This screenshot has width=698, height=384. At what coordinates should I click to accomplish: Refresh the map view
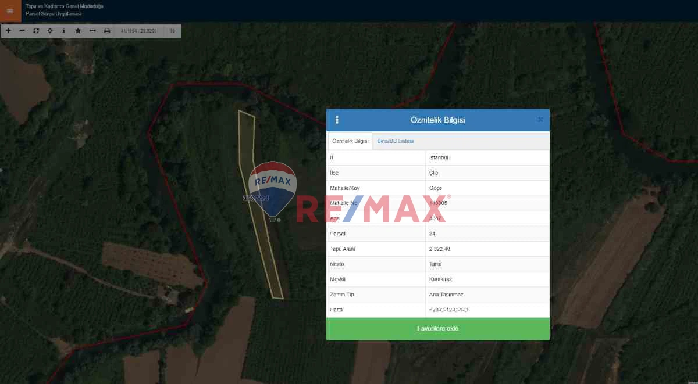click(36, 30)
